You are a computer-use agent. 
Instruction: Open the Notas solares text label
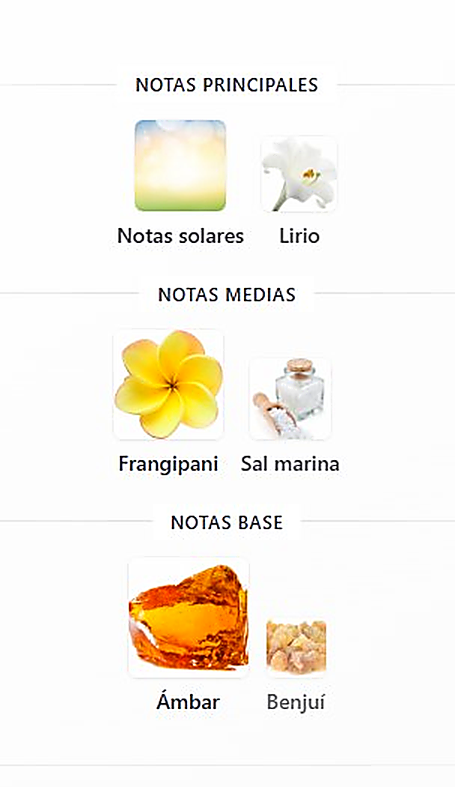tap(180, 235)
